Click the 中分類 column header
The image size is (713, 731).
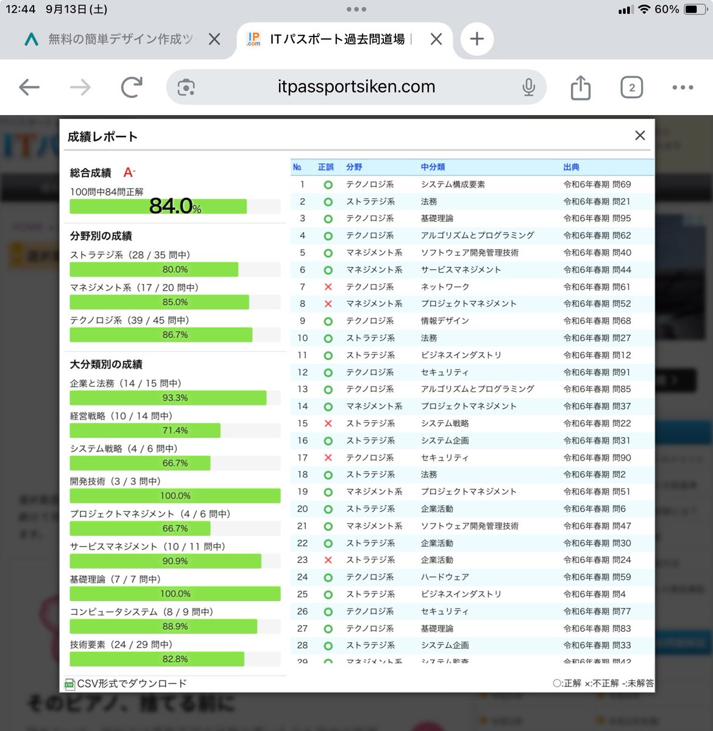[433, 167]
